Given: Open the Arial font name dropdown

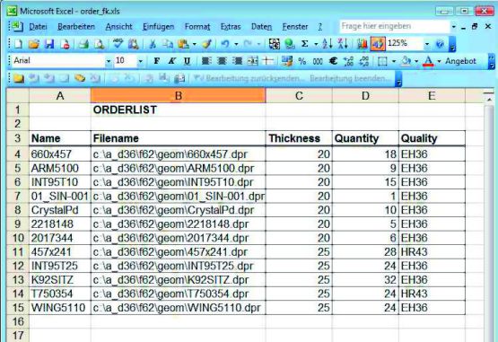Looking at the screenshot, I should tap(109, 61).
